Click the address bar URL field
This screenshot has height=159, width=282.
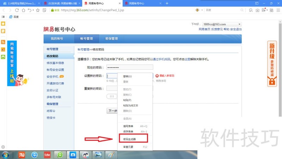(92, 10)
